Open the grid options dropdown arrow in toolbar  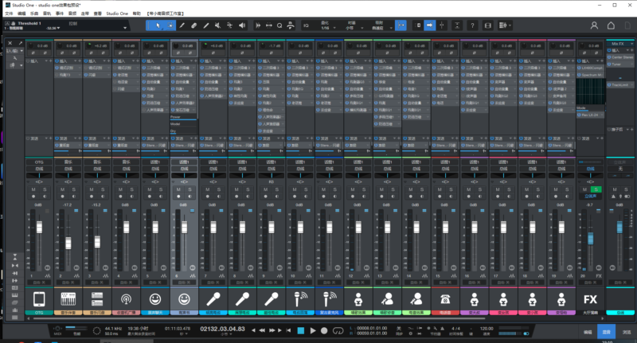click(x=510, y=25)
